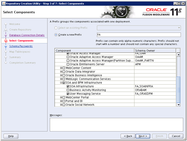187x141 pixels.
Task: Minimize the Repository Creation Utility window
Action: pos(175,4)
